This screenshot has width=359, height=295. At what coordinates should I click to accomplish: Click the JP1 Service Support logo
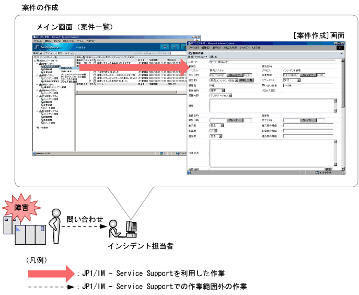click(x=48, y=47)
